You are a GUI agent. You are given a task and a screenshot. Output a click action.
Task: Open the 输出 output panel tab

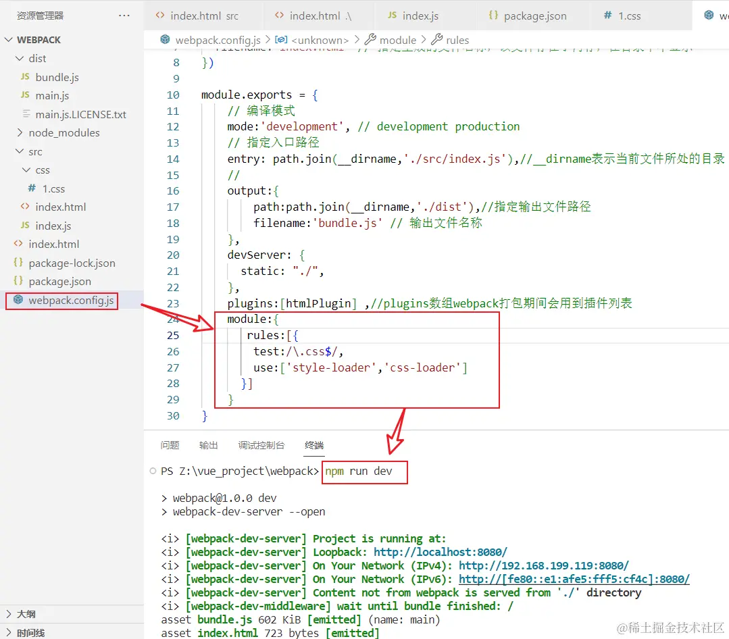click(208, 445)
